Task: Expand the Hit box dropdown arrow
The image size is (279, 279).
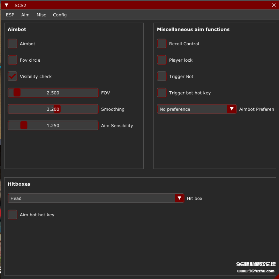Action: click(x=179, y=198)
